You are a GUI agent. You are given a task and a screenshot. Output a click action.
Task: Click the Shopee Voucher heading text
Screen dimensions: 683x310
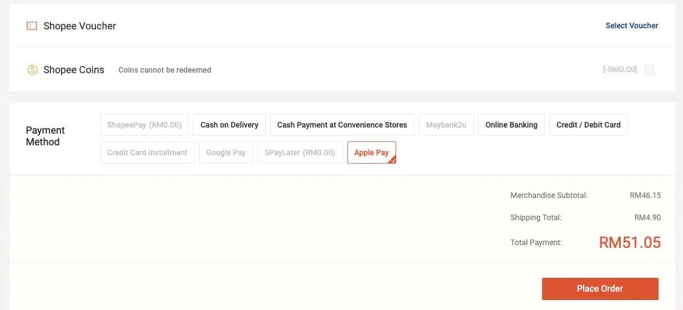click(x=80, y=26)
